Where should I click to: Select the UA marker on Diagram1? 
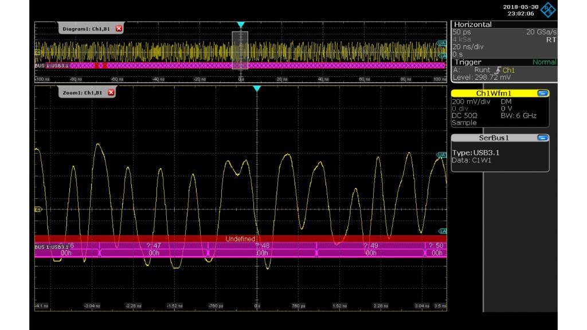[x=441, y=42]
